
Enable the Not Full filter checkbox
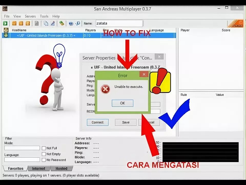click(44, 148)
